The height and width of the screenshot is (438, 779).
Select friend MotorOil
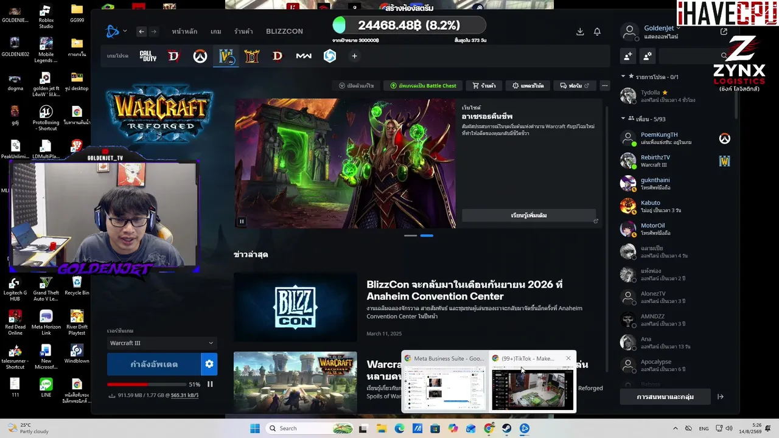pyautogui.click(x=674, y=229)
